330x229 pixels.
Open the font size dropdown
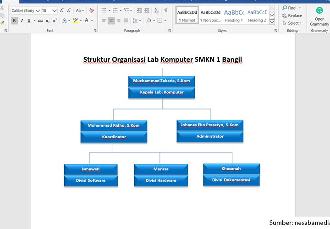click(55, 11)
